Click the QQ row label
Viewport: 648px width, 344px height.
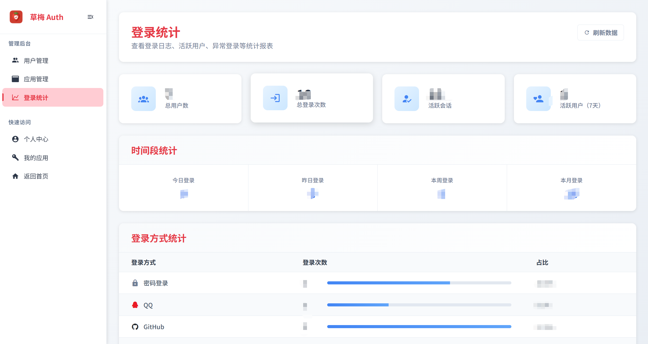(148, 305)
